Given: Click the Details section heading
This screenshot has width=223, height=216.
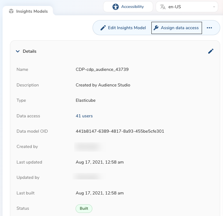Looking at the screenshot, I should [x=30, y=51].
